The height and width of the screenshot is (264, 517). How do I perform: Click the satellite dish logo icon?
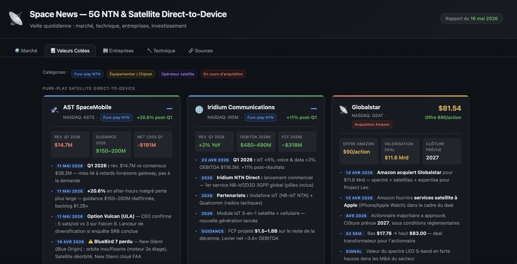pos(16,19)
